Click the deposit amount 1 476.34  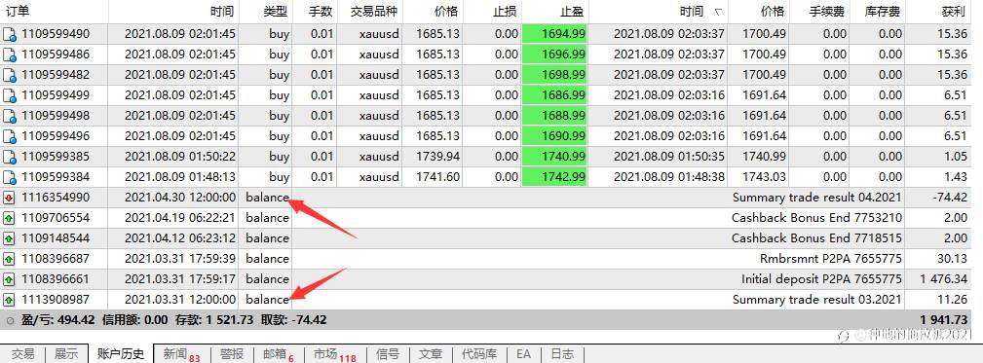944,279
